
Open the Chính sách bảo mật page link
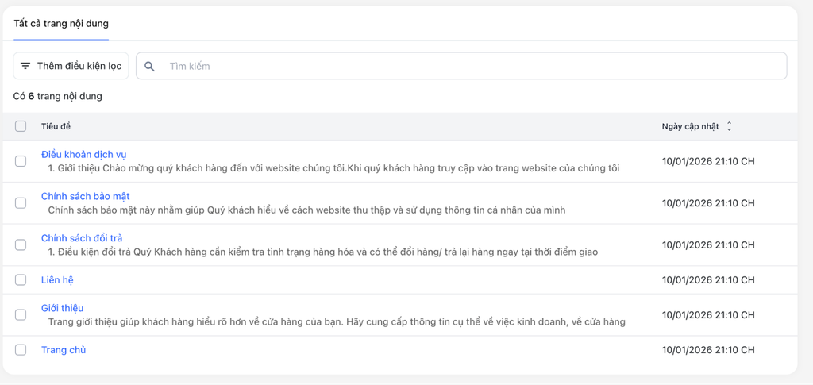tap(85, 196)
